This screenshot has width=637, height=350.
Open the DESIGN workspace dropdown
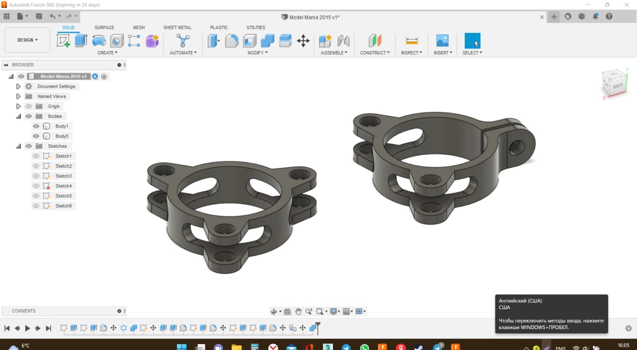[27, 40]
